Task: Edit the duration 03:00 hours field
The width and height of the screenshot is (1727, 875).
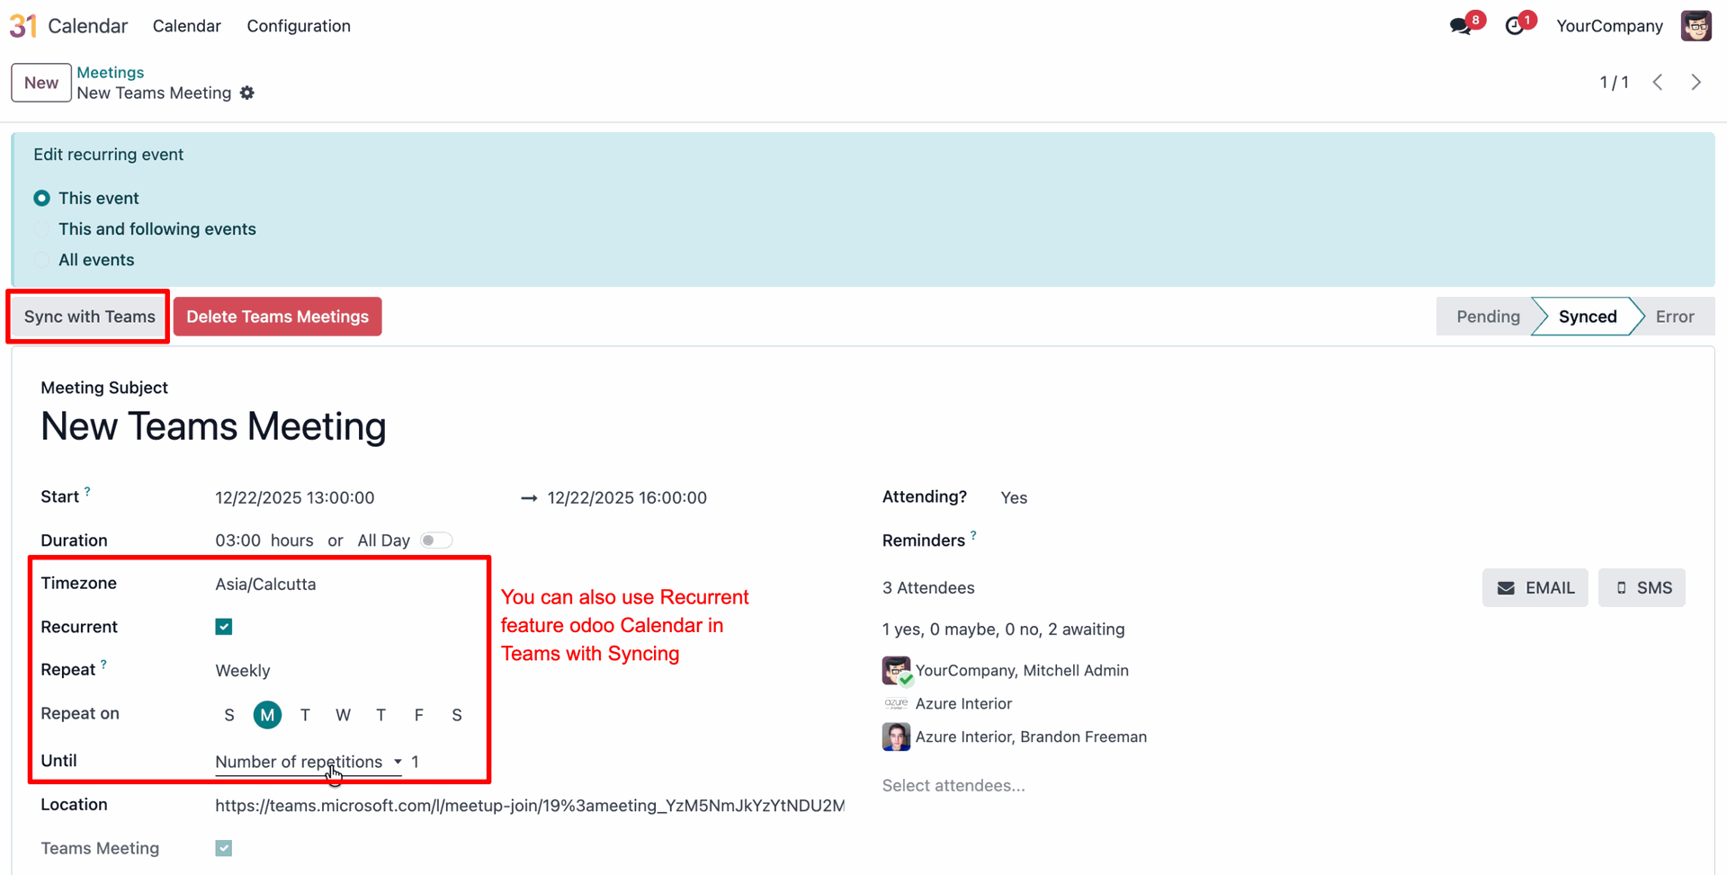Action: pos(238,540)
